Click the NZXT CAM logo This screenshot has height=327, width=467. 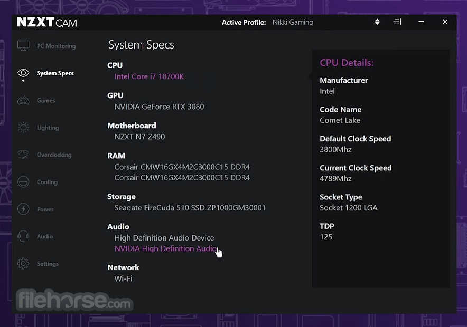point(47,22)
